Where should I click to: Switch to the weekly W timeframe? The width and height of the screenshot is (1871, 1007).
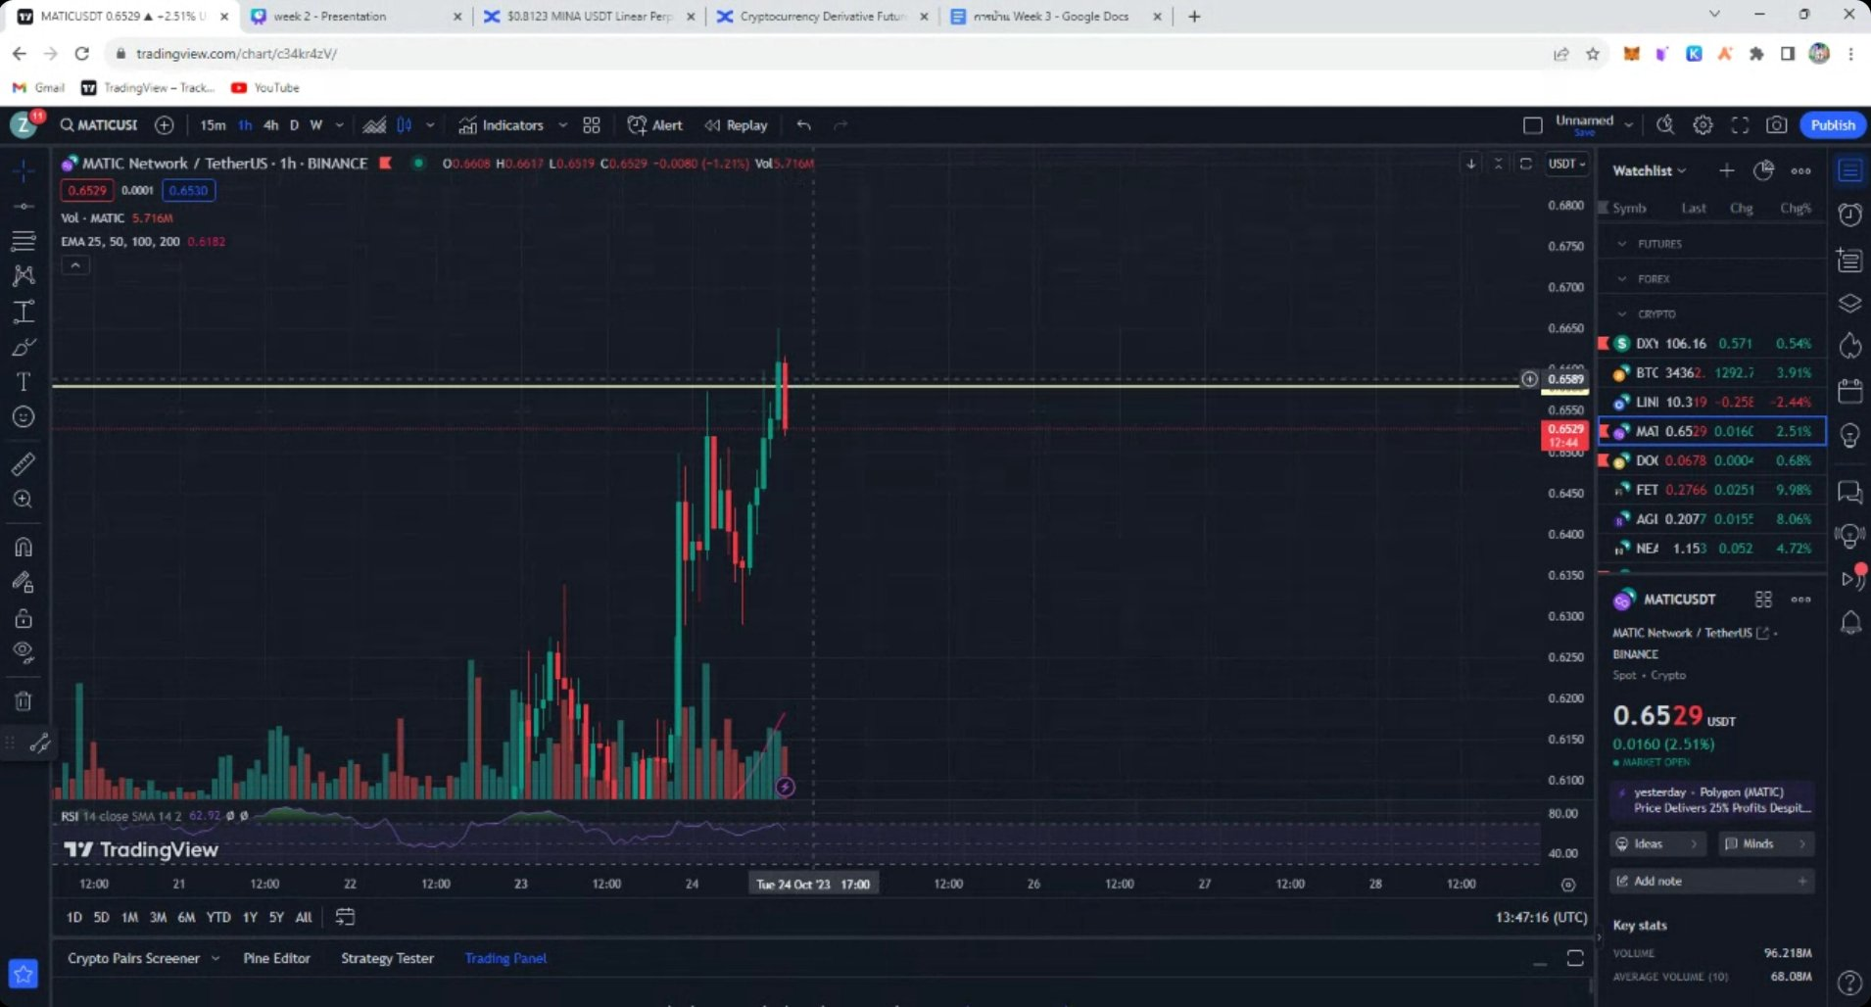click(315, 125)
